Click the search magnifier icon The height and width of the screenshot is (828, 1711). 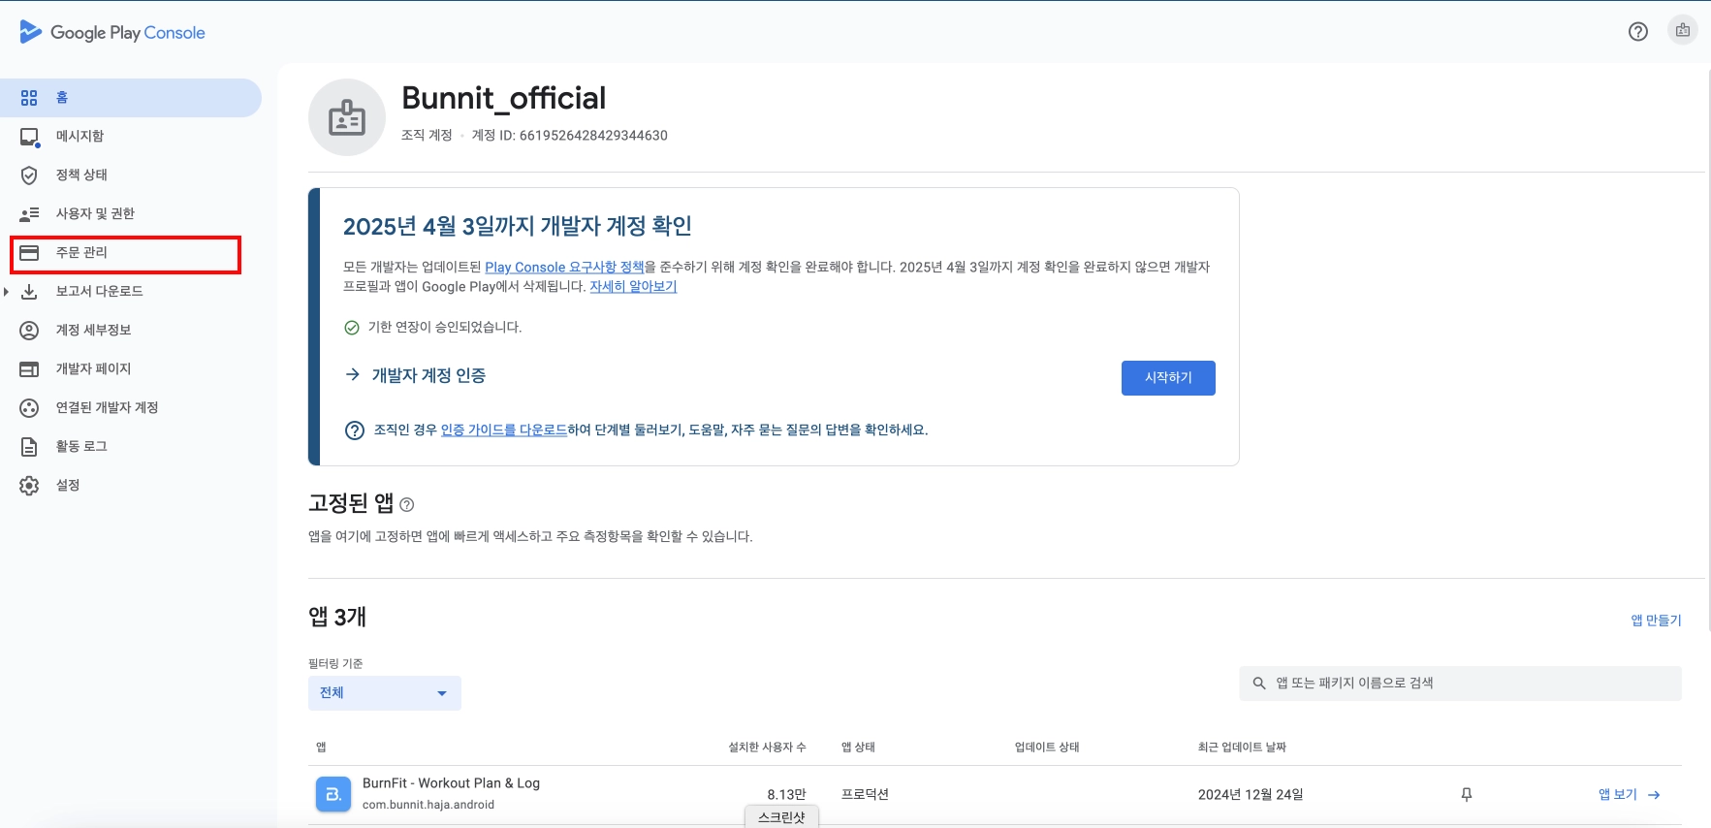tap(1259, 684)
